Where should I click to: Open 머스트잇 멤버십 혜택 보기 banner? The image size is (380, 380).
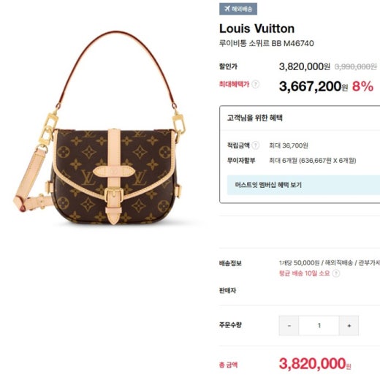click(303, 185)
